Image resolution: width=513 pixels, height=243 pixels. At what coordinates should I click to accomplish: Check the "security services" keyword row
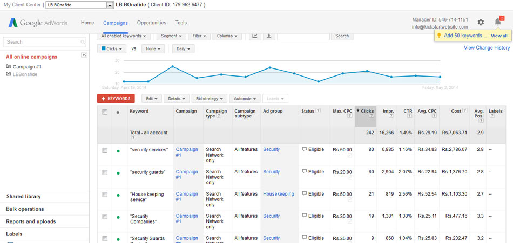click(x=105, y=150)
